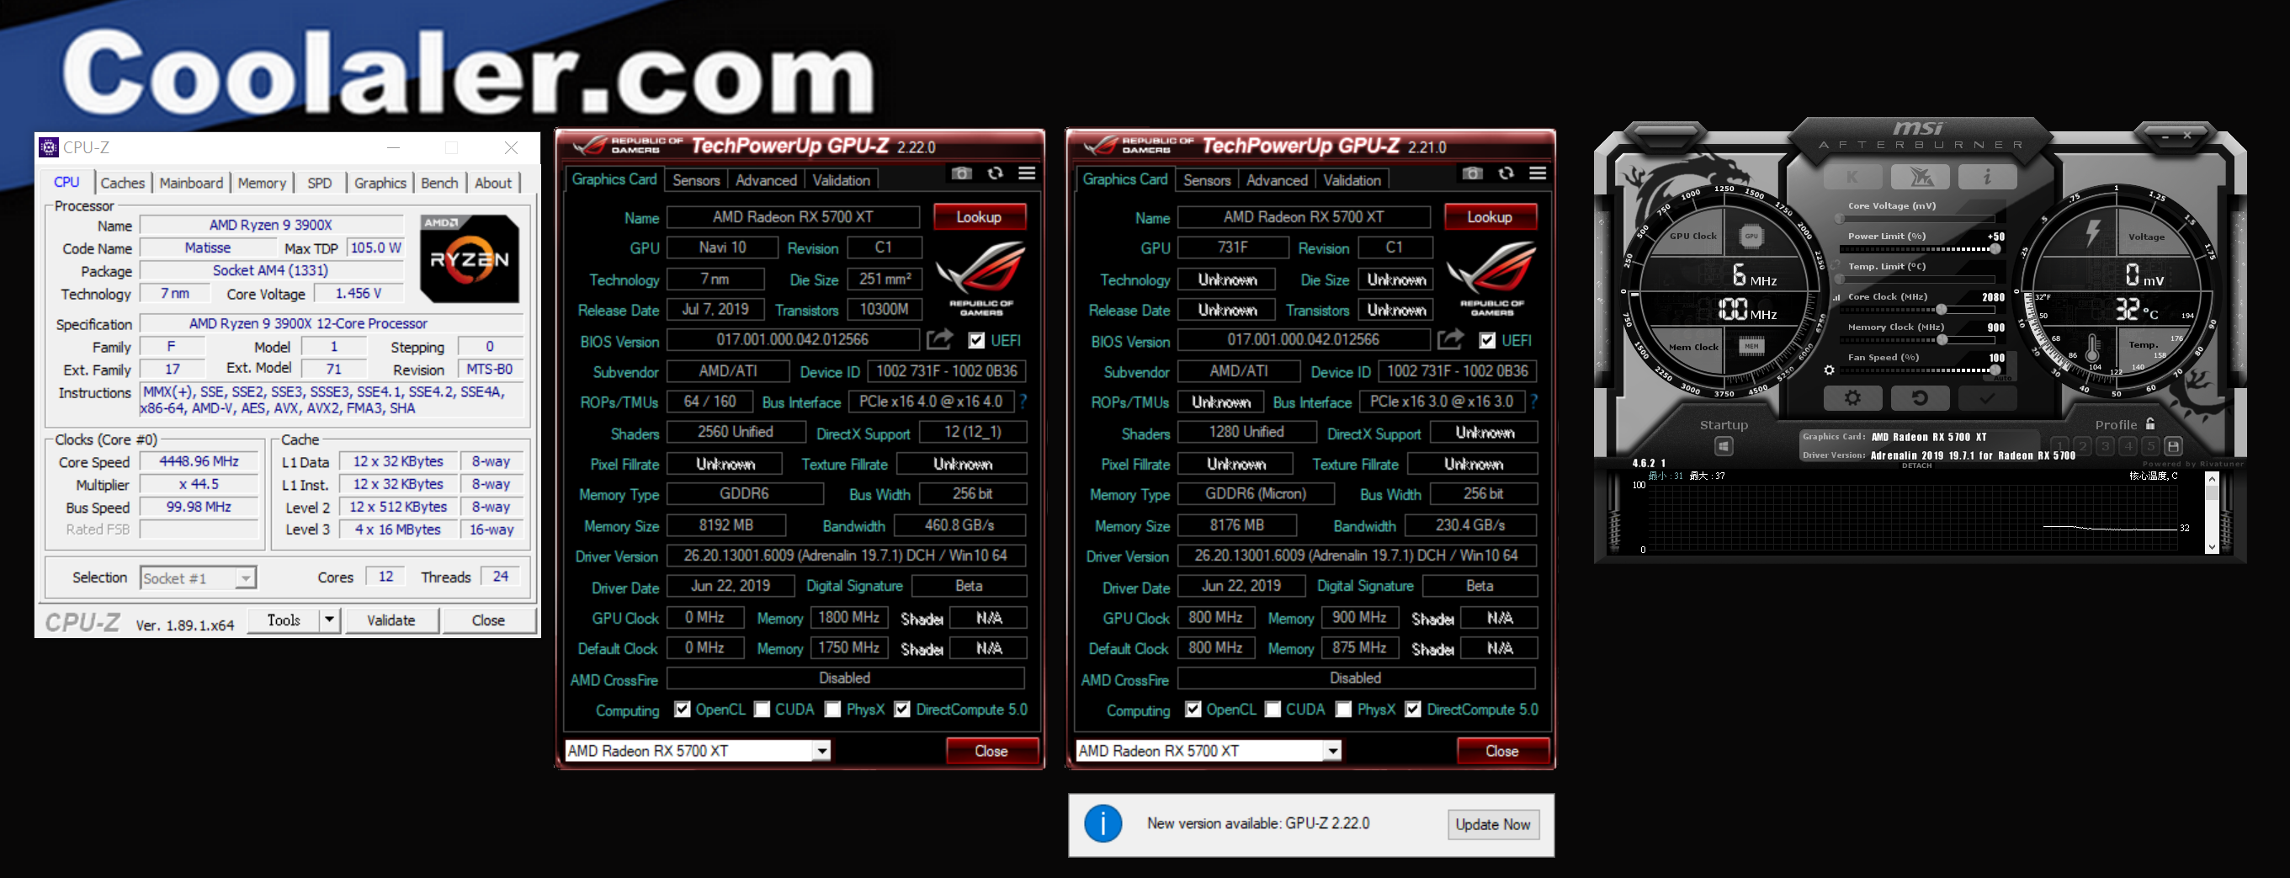Click the Afterburner graph scrollbar up arrow
Viewport: 2290px width, 878px height.
point(2213,479)
